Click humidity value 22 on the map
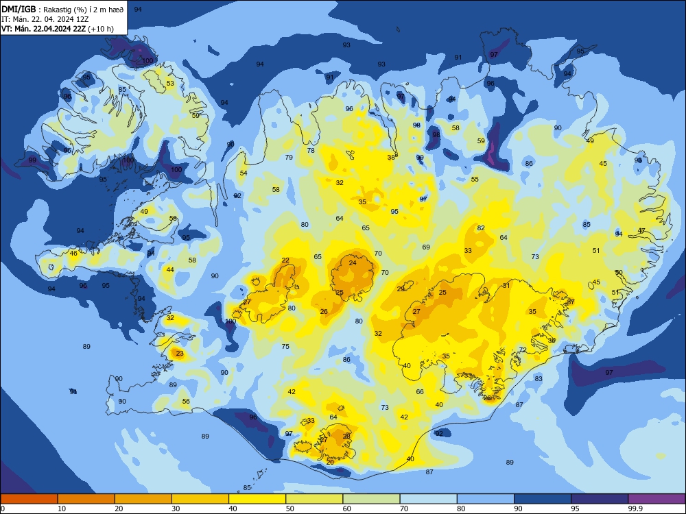686x514 pixels. [x=285, y=260]
